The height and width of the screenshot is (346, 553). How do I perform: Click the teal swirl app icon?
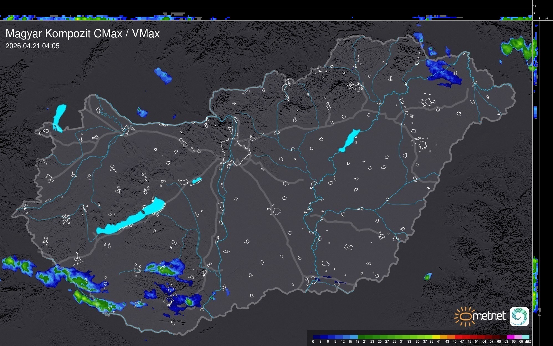click(x=519, y=316)
